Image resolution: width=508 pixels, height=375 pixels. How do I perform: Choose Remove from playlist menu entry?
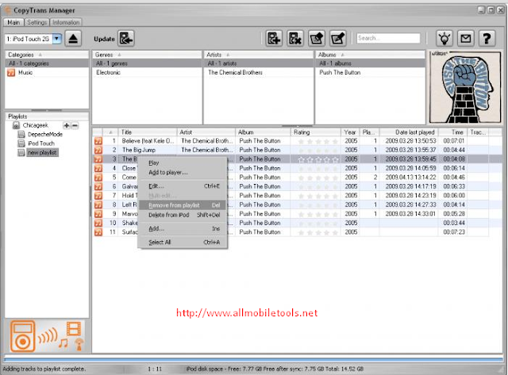pos(183,205)
